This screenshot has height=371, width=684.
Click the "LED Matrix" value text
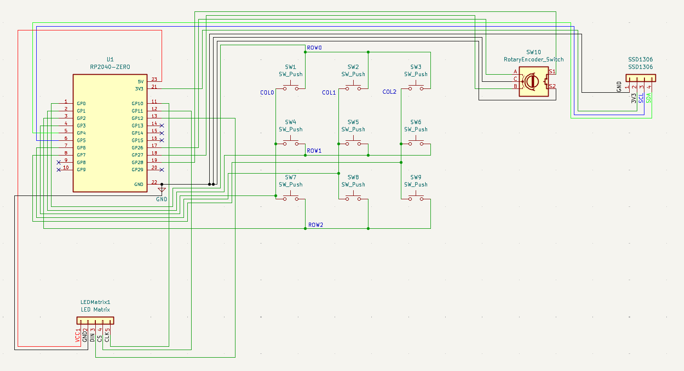point(95,310)
